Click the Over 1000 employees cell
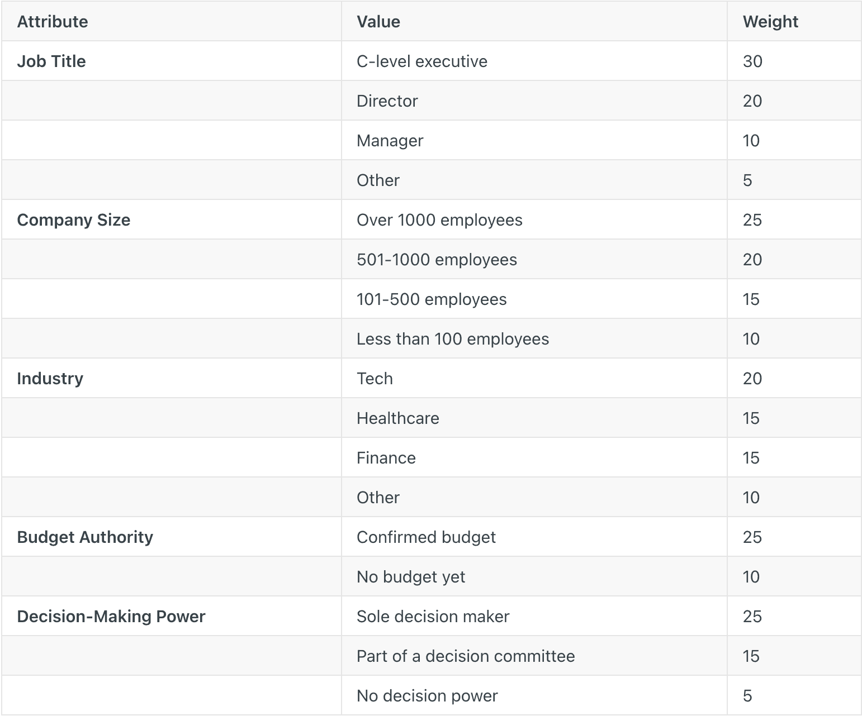 (x=439, y=220)
